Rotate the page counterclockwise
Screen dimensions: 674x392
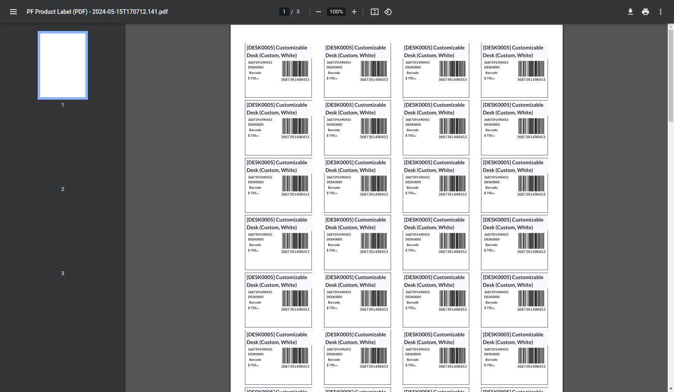click(388, 12)
